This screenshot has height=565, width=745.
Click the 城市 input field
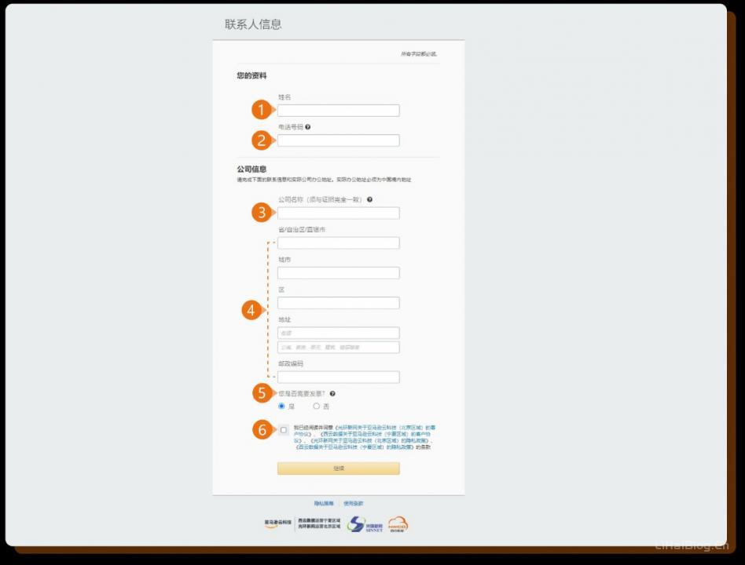click(338, 273)
